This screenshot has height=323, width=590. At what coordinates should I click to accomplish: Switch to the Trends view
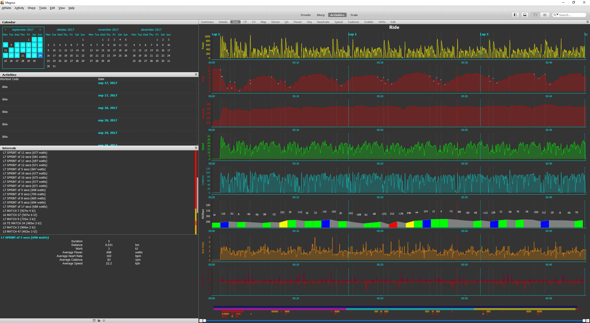305,15
